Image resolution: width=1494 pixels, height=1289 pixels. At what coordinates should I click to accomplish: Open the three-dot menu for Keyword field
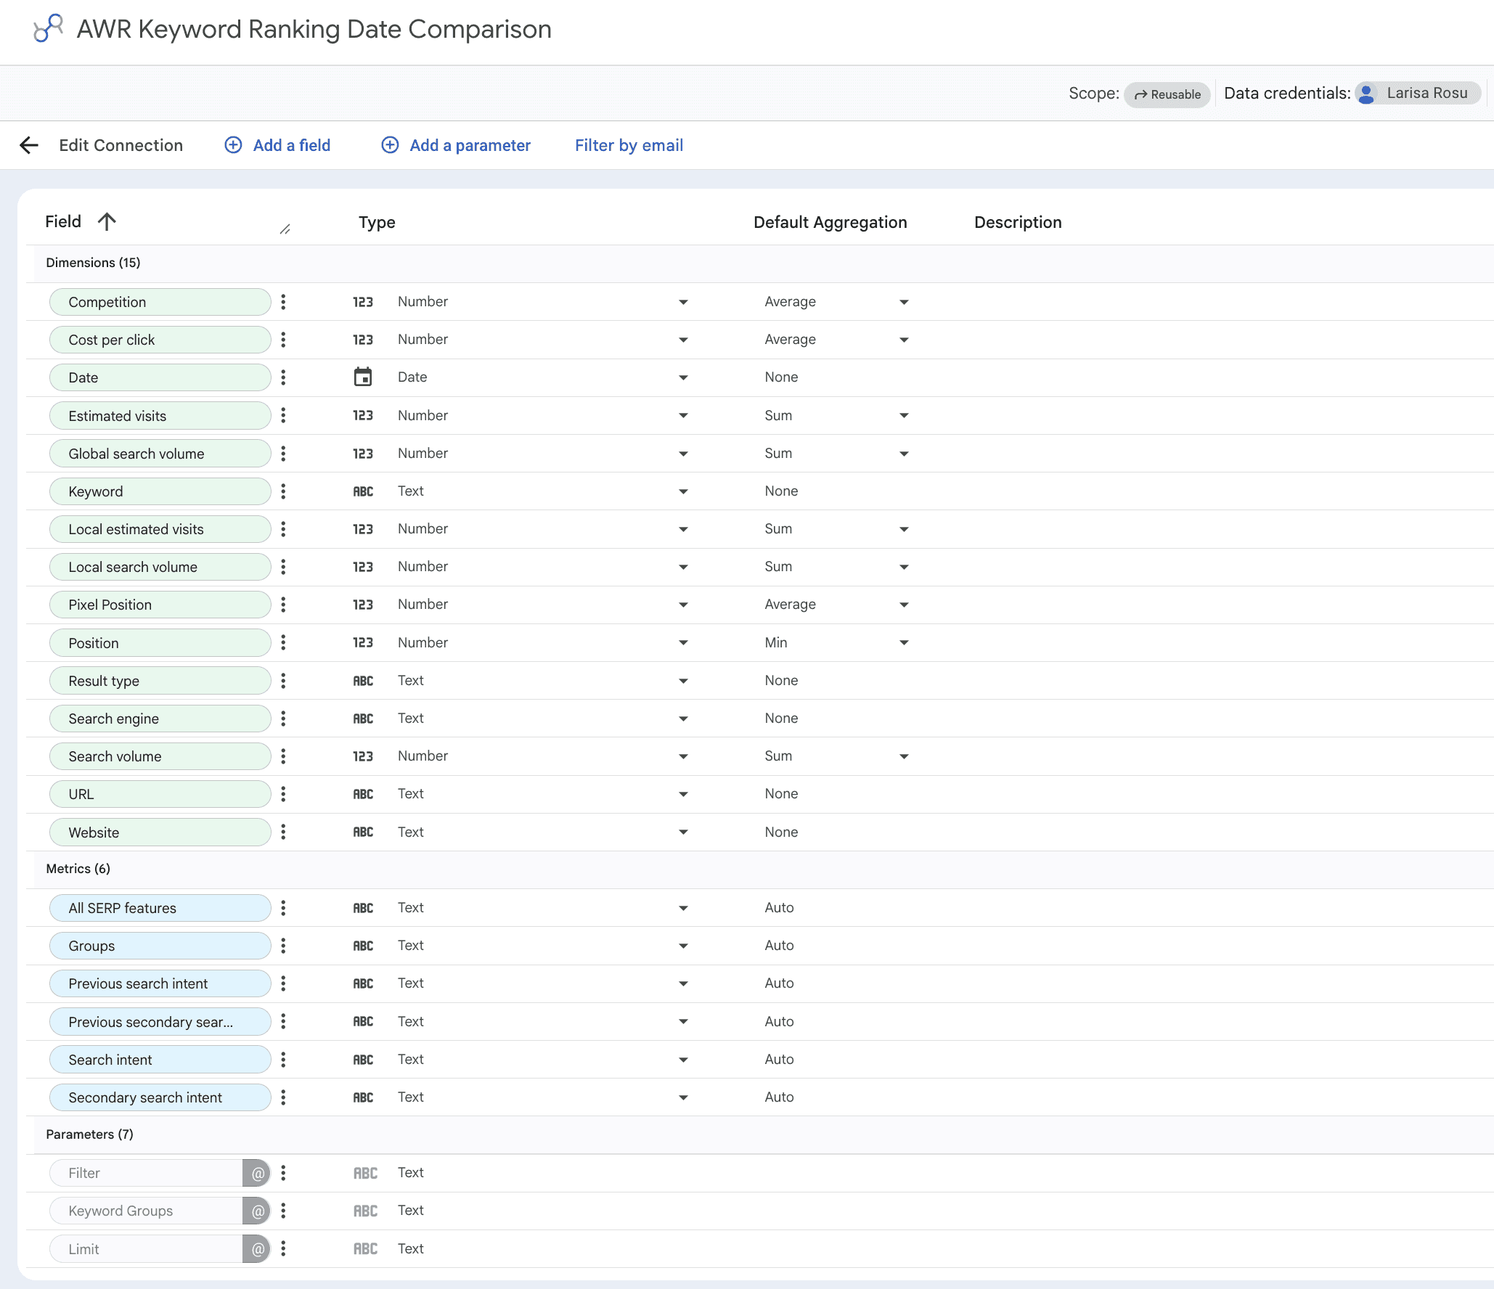click(x=283, y=491)
